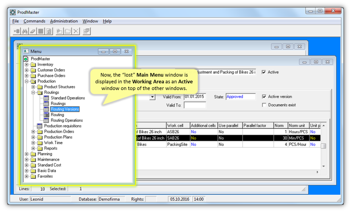351x212 pixels.
Task: Open the Window menu
Action: tap(90, 21)
